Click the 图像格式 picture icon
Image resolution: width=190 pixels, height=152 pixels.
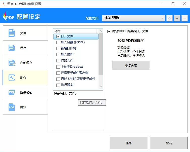point(12,92)
